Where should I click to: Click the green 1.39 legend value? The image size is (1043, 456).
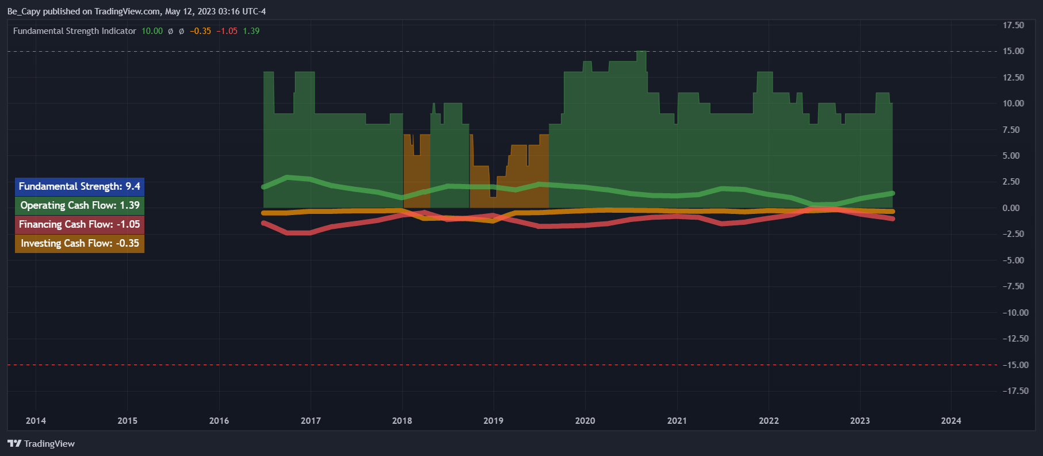[x=251, y=31]
